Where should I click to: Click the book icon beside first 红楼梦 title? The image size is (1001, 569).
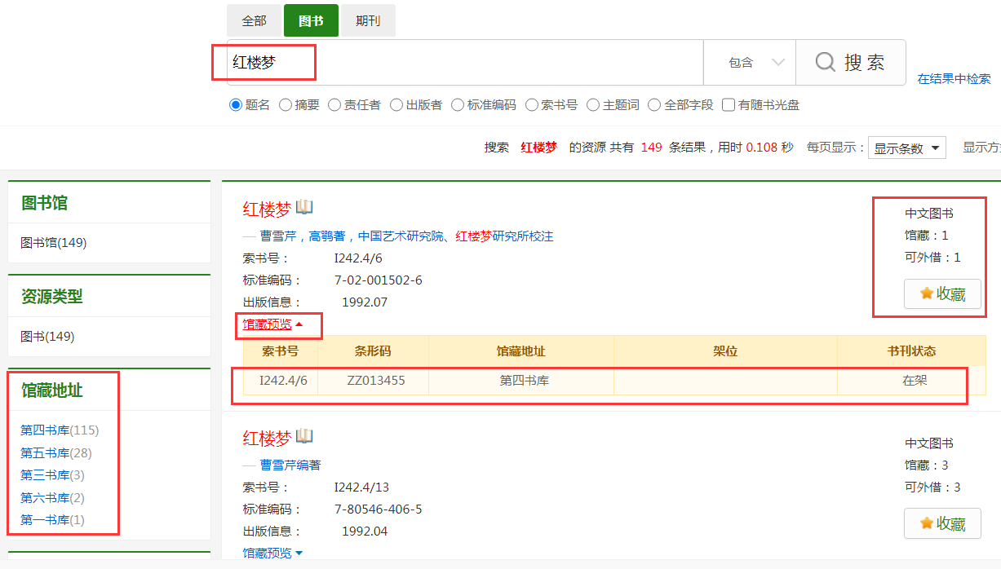point(304,207)
